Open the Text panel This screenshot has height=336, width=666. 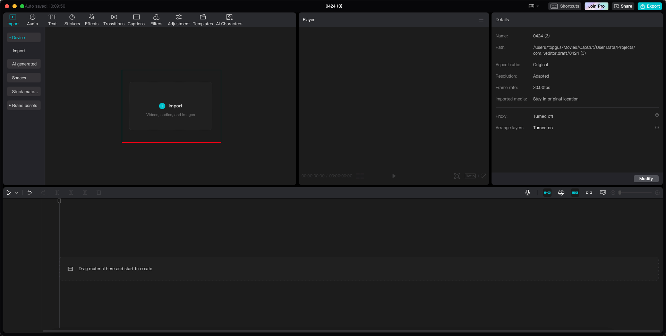52,20
